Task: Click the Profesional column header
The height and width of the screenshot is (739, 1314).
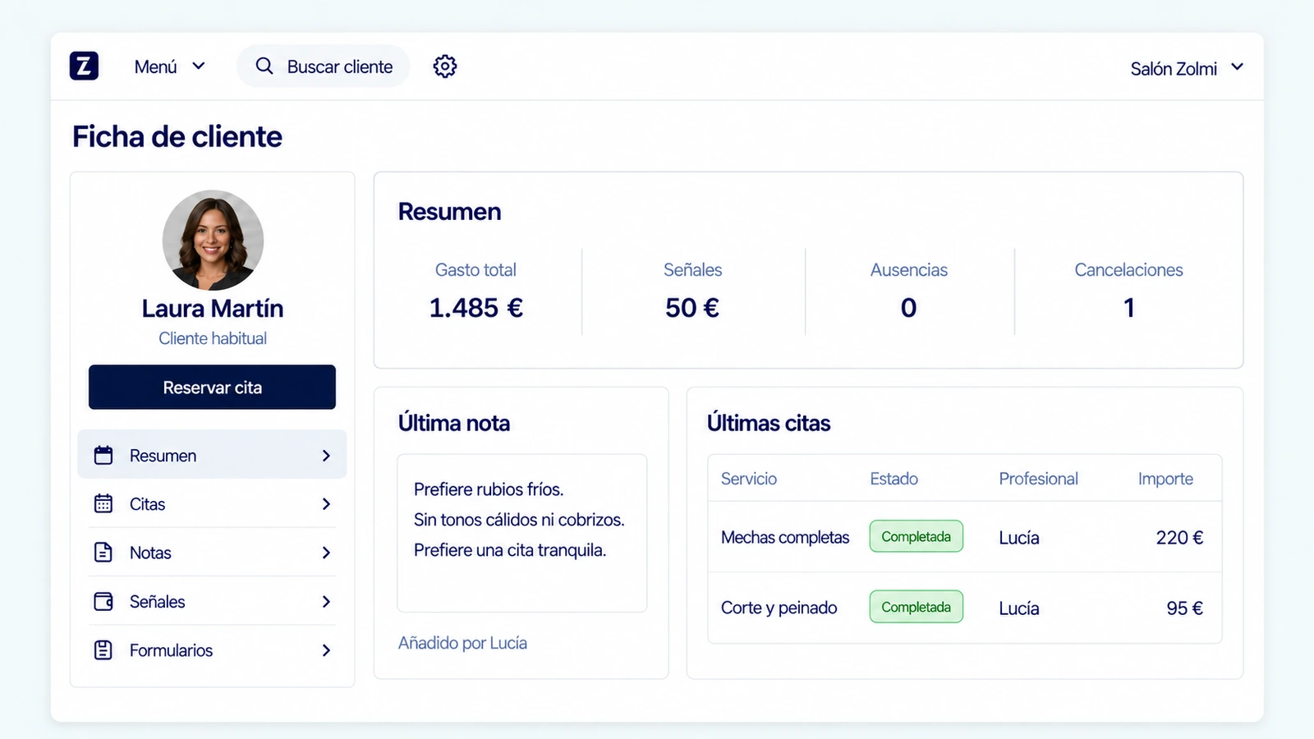Action: [1038, 479]
